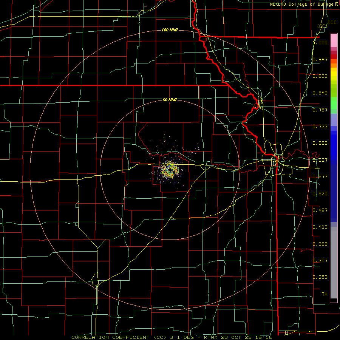The image size is (340, 340).
Task: Click the KTWX 20 OCT 25 15:18 timestamp
Action: click(x=238, y=337)
